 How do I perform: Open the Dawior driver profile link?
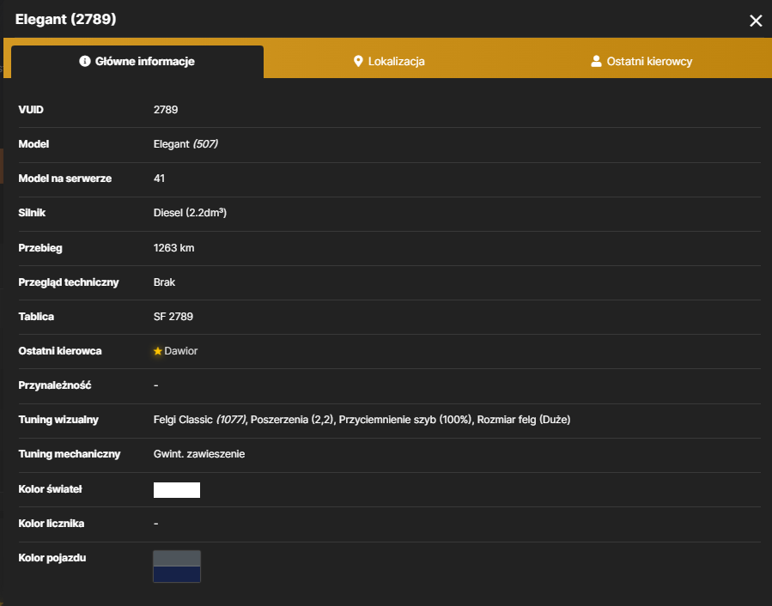(180, 351)
